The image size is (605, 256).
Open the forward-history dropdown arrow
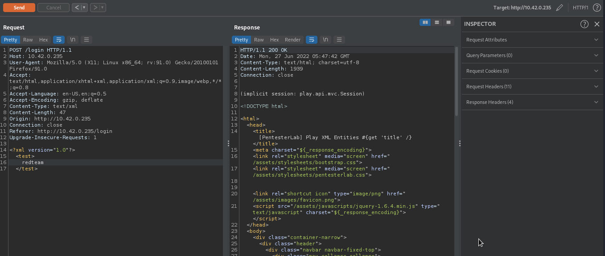103,8
